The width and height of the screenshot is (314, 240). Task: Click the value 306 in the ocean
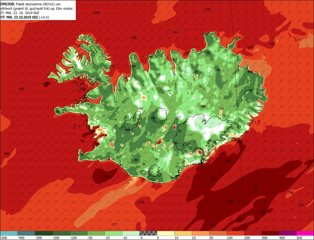click(7, 154)
